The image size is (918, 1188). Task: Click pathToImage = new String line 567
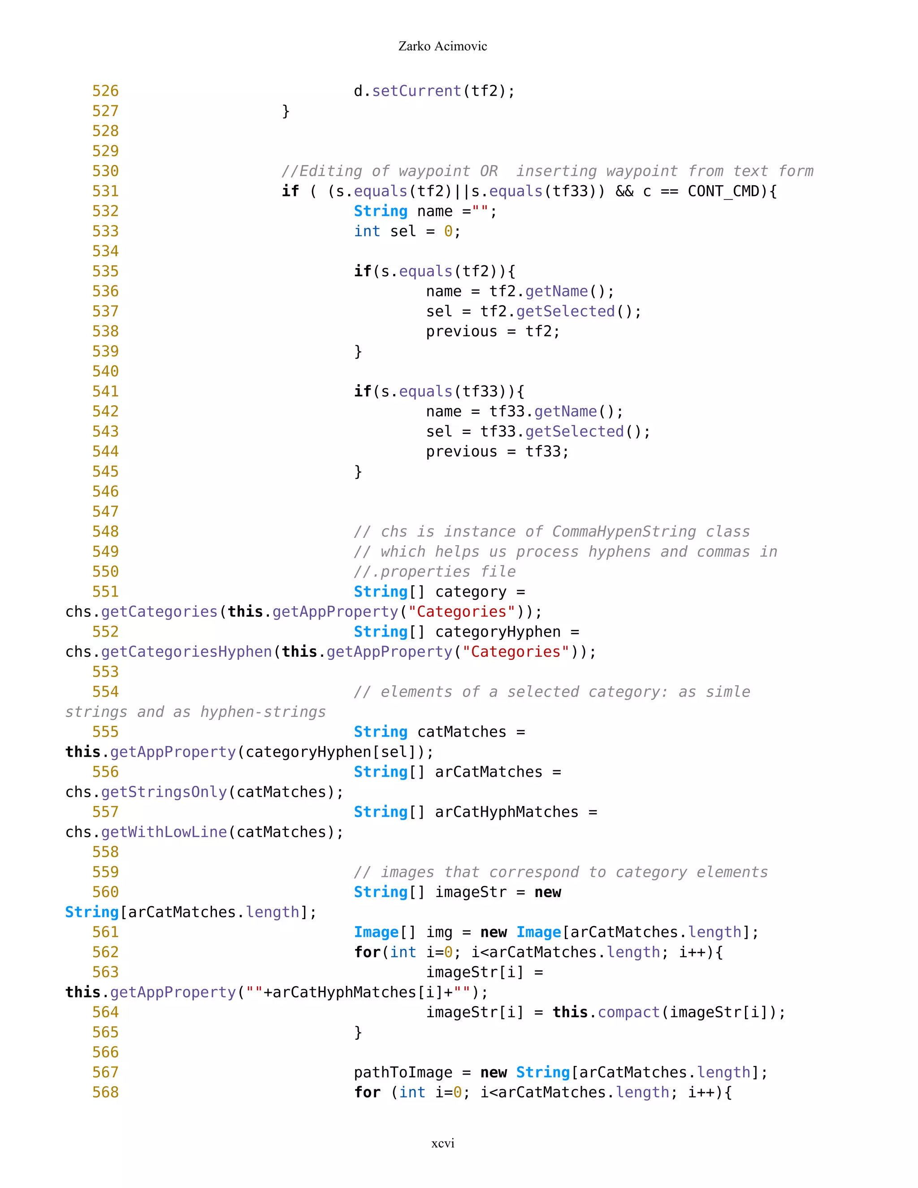click(x=561, y=1073)
